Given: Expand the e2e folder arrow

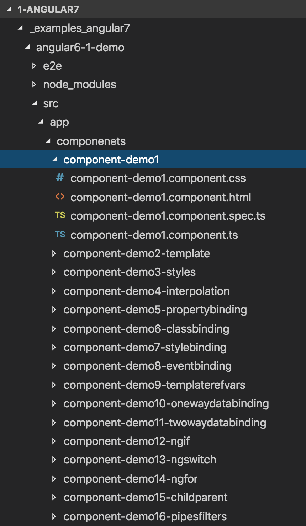Looking at the screenshot, I should 34,66.
